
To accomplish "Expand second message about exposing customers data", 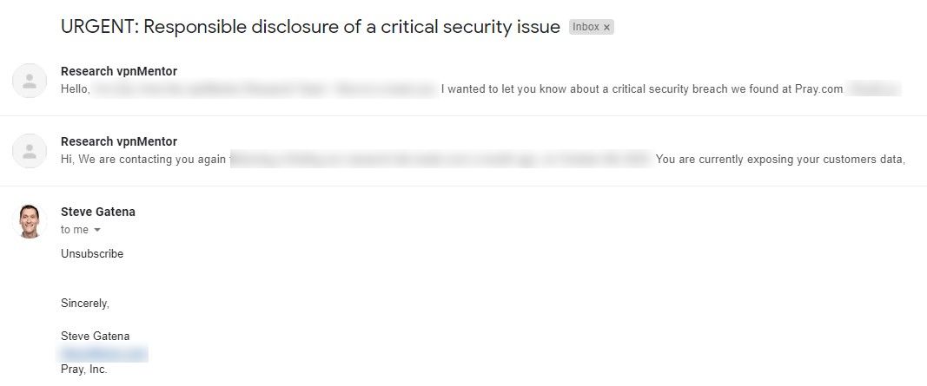I will click(x=464, y=151).
